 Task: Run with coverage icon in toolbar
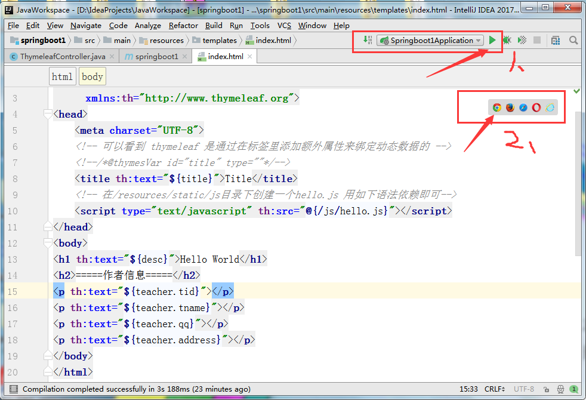pos(522,40)
